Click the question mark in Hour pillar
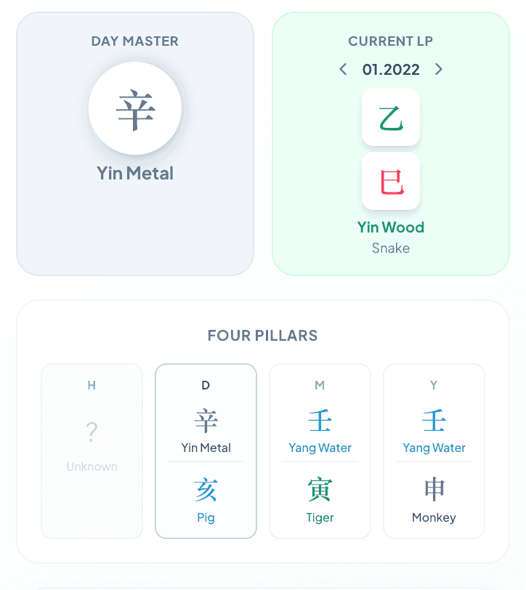 [x=92, y=432]
